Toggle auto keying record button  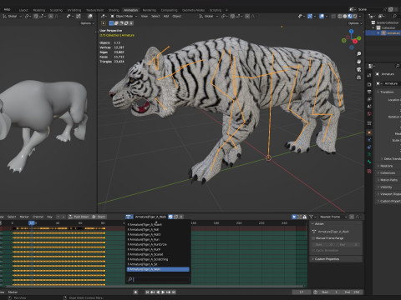pyautogui.click(x=136, y=292)
